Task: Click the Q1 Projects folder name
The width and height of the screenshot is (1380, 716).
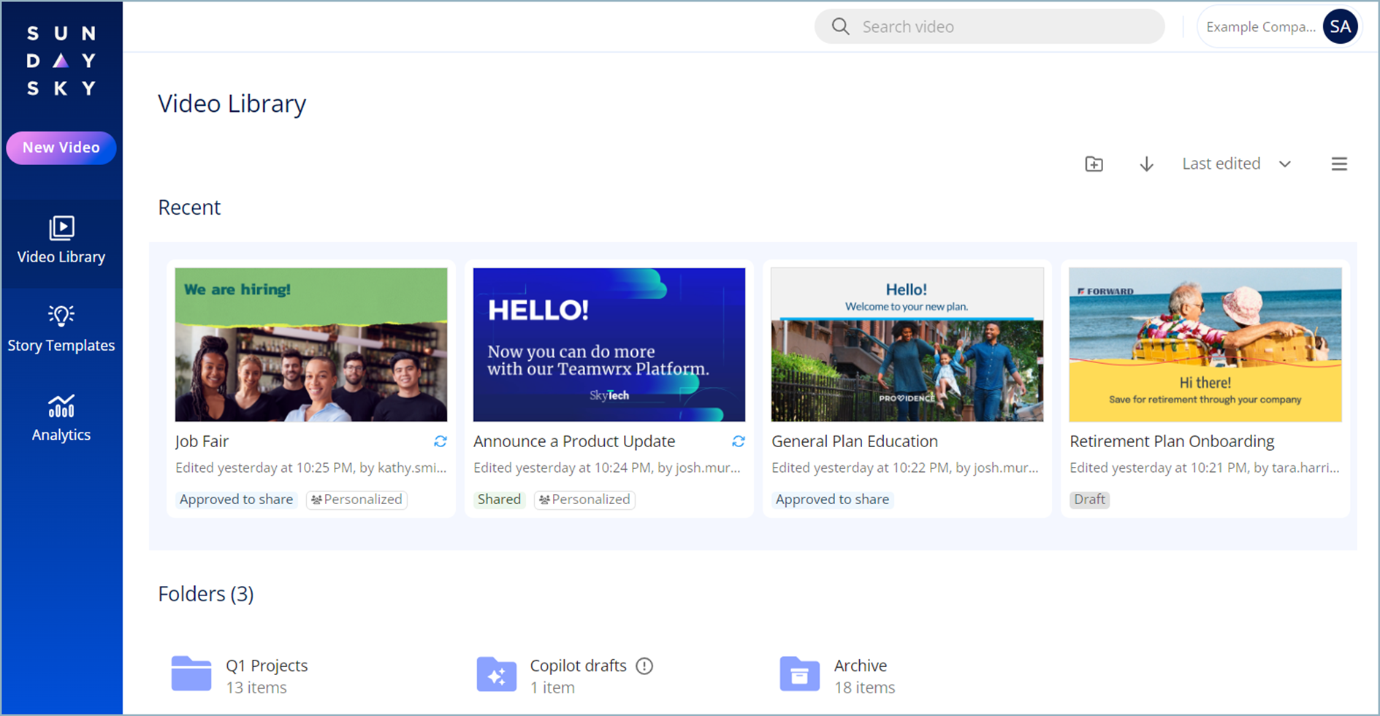Action: 267,666
